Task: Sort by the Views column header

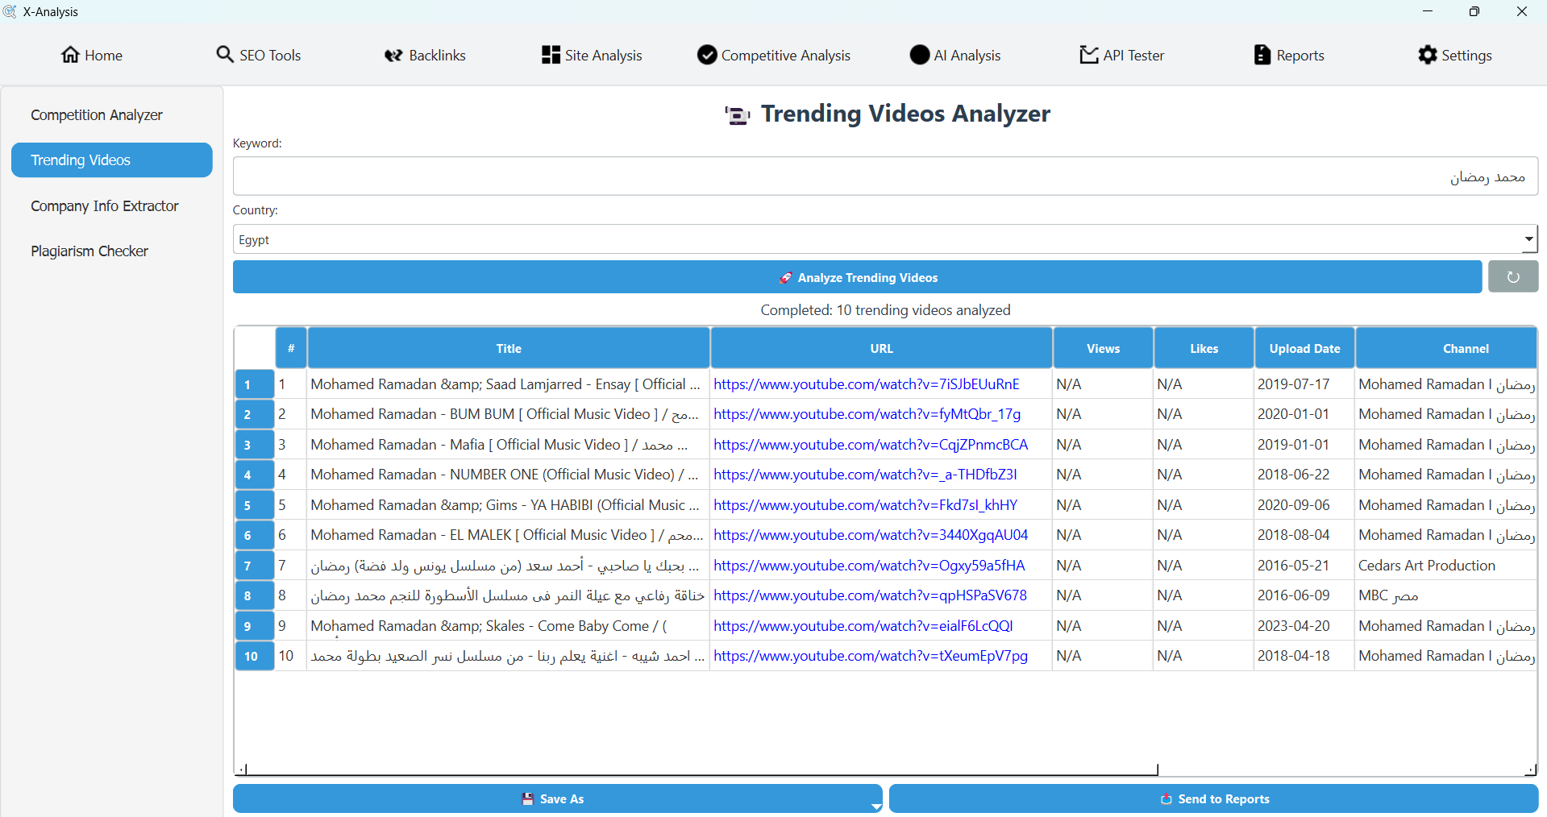Action: [x=1103, y=348]
